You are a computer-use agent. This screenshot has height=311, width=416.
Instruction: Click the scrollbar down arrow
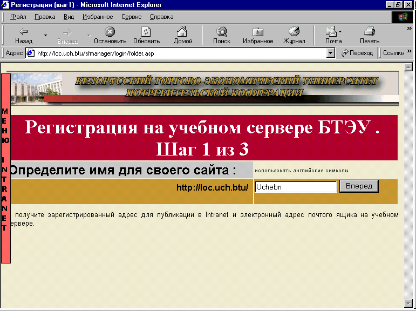[408, 303]
